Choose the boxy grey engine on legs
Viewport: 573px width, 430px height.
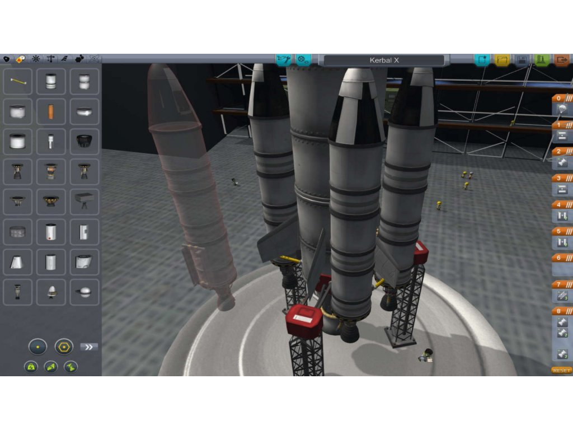(84, 202)
